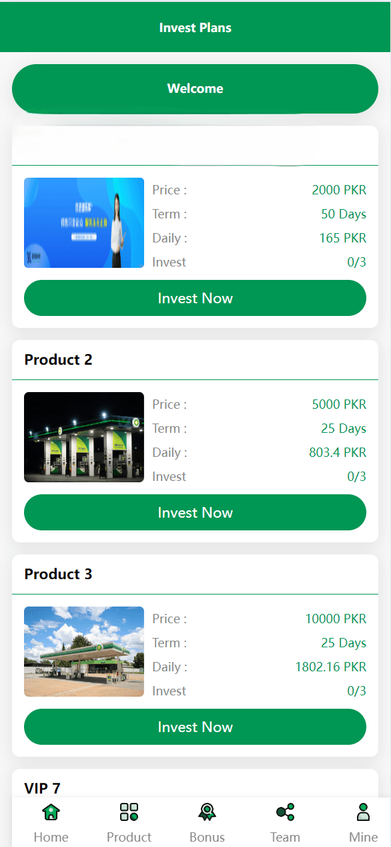Invest Now in Product 2

point(195,512)
